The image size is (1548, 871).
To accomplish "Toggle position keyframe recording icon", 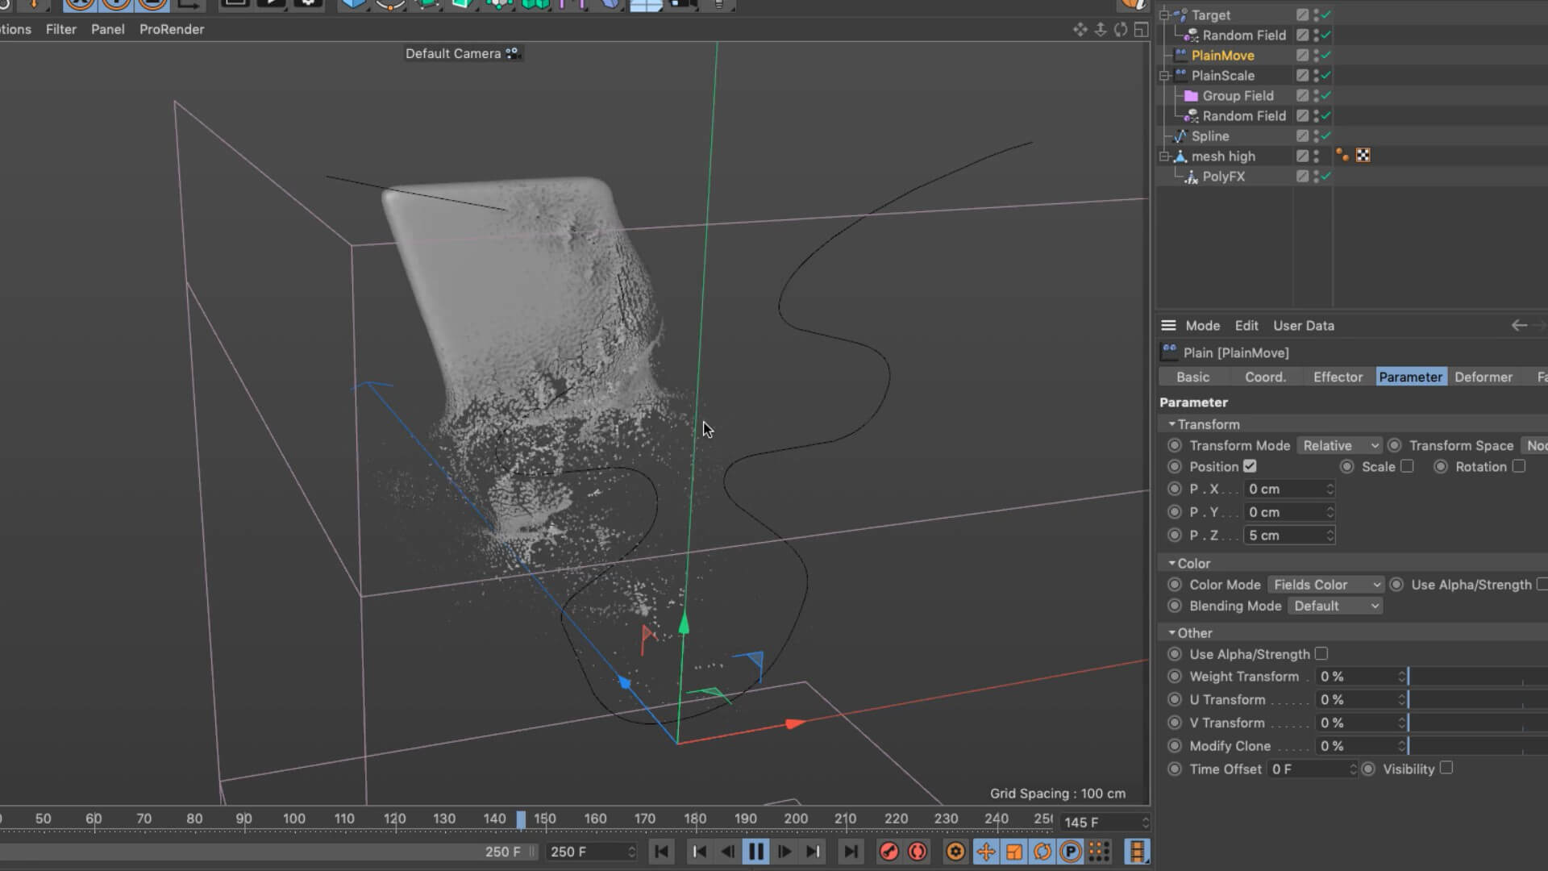I will (985, 852).
